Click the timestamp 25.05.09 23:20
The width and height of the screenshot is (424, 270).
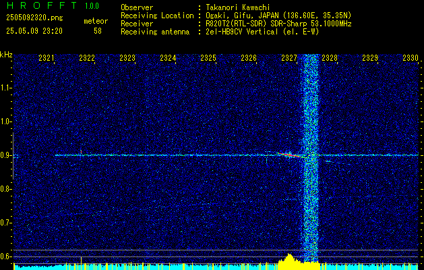(34, 31)
